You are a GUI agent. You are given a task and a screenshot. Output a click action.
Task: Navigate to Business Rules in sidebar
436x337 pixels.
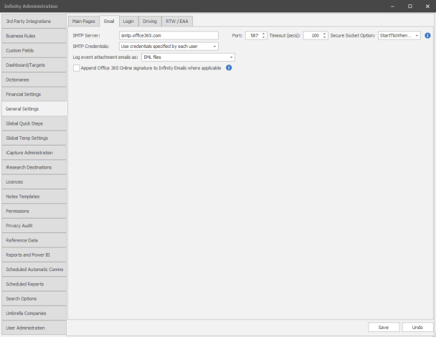click(33, 35)
